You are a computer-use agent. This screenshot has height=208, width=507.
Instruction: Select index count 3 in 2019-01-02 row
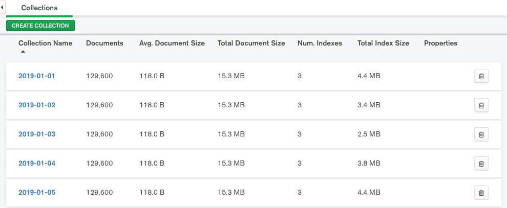300,105
